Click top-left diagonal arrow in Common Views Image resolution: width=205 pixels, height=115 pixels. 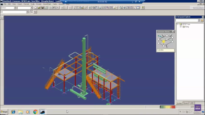click(163, 35)
